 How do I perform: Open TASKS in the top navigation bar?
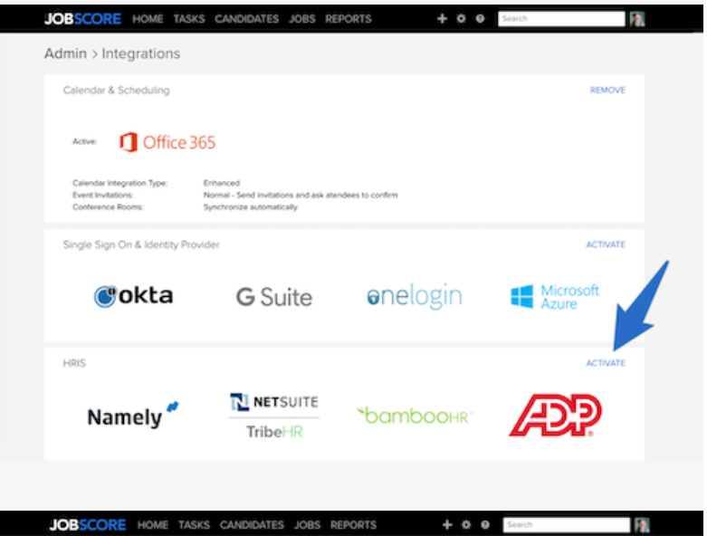189,19
